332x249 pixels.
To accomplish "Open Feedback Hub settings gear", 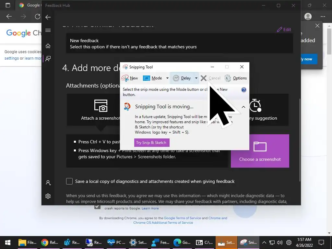I will coord(48,196).
